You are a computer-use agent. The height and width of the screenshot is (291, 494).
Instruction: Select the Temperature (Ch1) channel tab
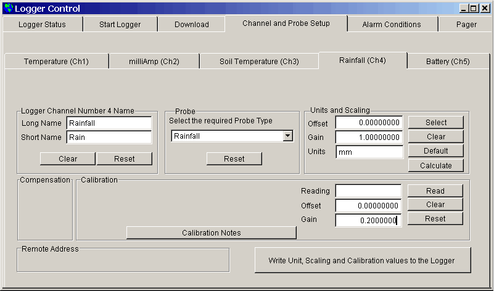[56, 62]
